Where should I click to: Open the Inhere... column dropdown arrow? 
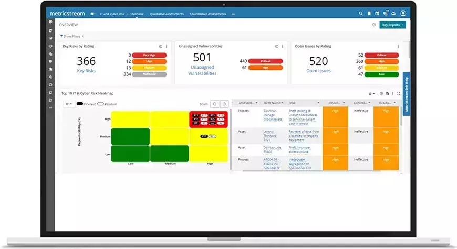[344, 103]
